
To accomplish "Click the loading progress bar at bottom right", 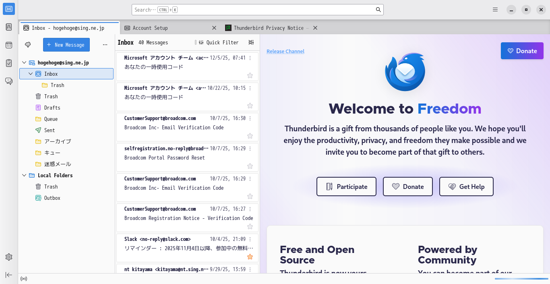I will click(521, 278).
